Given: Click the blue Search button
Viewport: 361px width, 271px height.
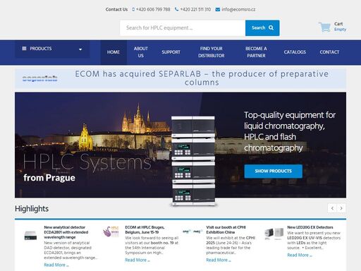Looking at the screenshot, I should [262, 28].
